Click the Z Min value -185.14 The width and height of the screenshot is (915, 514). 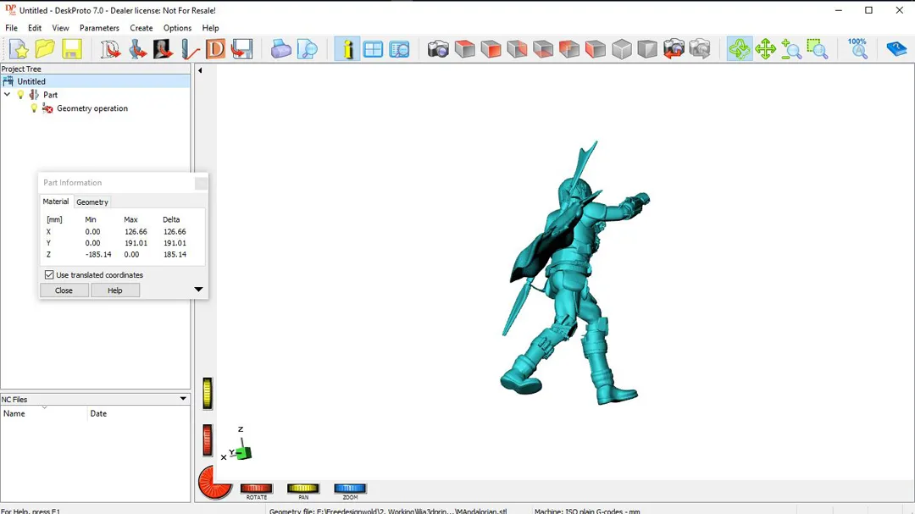[98, 254]
